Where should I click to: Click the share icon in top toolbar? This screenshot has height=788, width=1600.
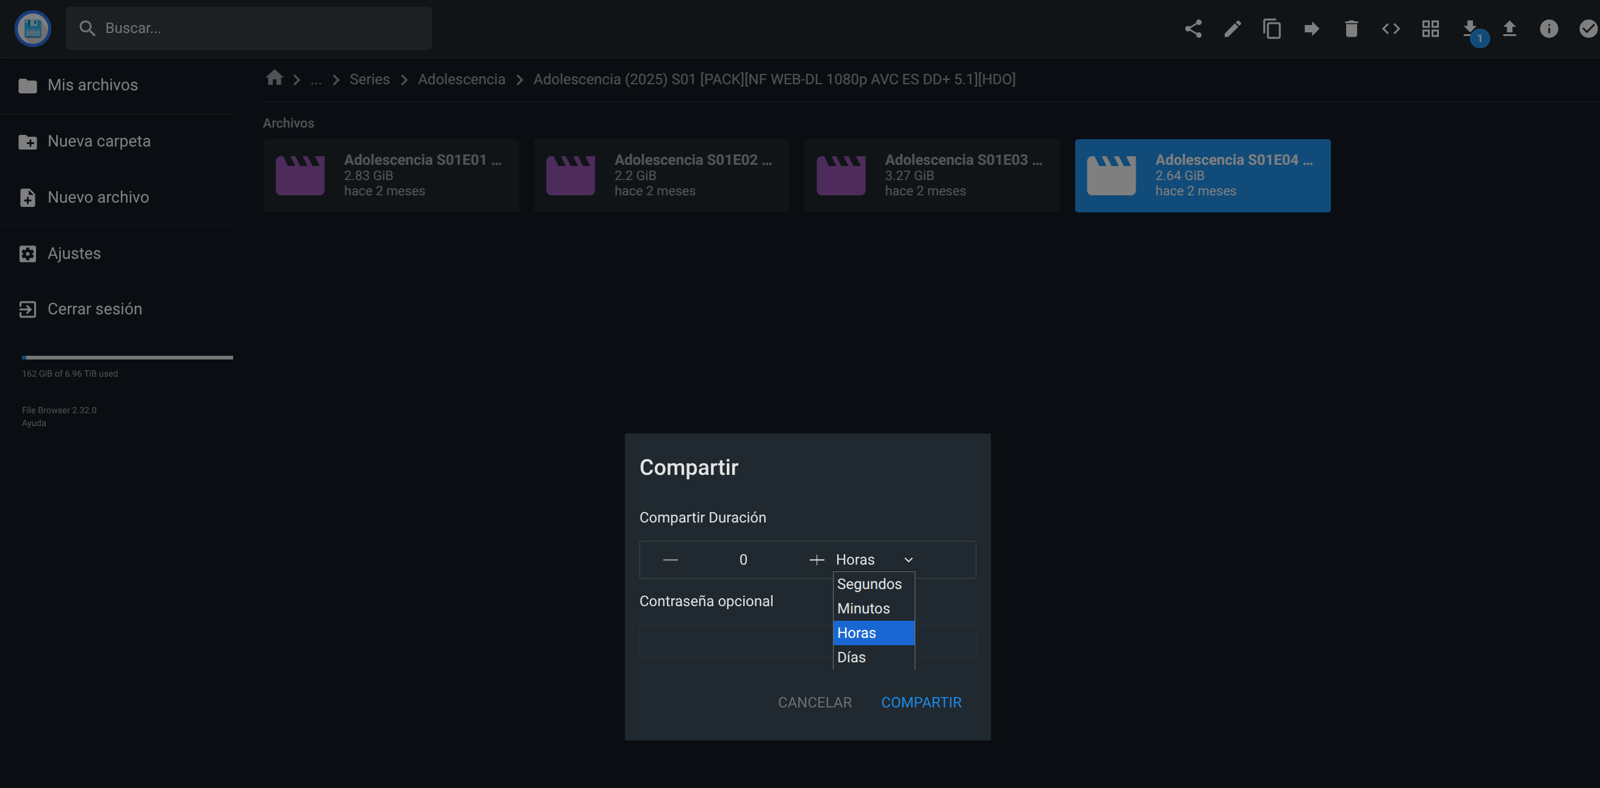(x=1192, y=29)
